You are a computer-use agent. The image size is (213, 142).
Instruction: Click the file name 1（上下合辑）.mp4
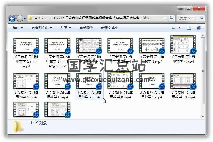point(58,61)
